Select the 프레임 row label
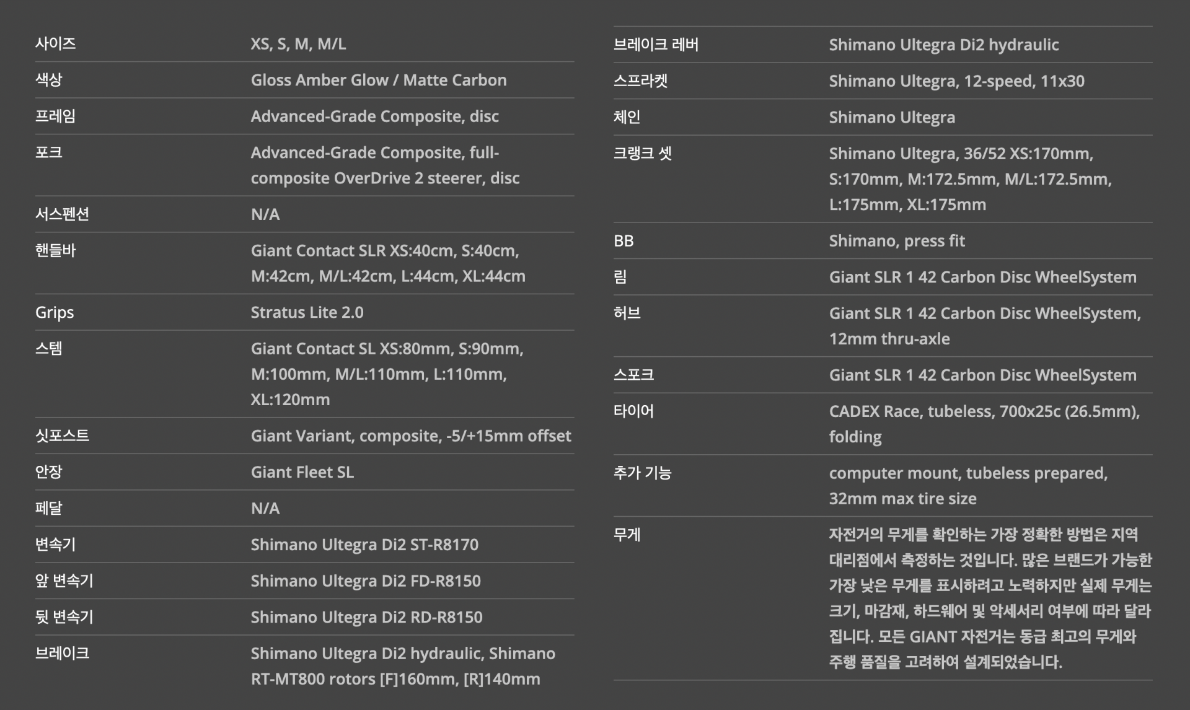Screen dimensions: 1190x710 [55, 116]
